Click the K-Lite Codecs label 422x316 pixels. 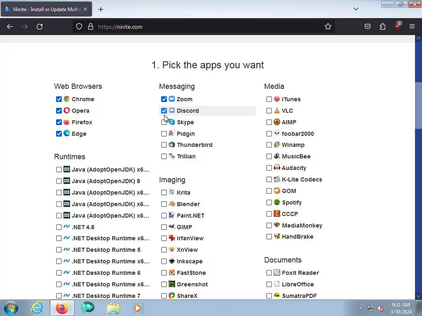pyautogui.click(x=302, y=179)
